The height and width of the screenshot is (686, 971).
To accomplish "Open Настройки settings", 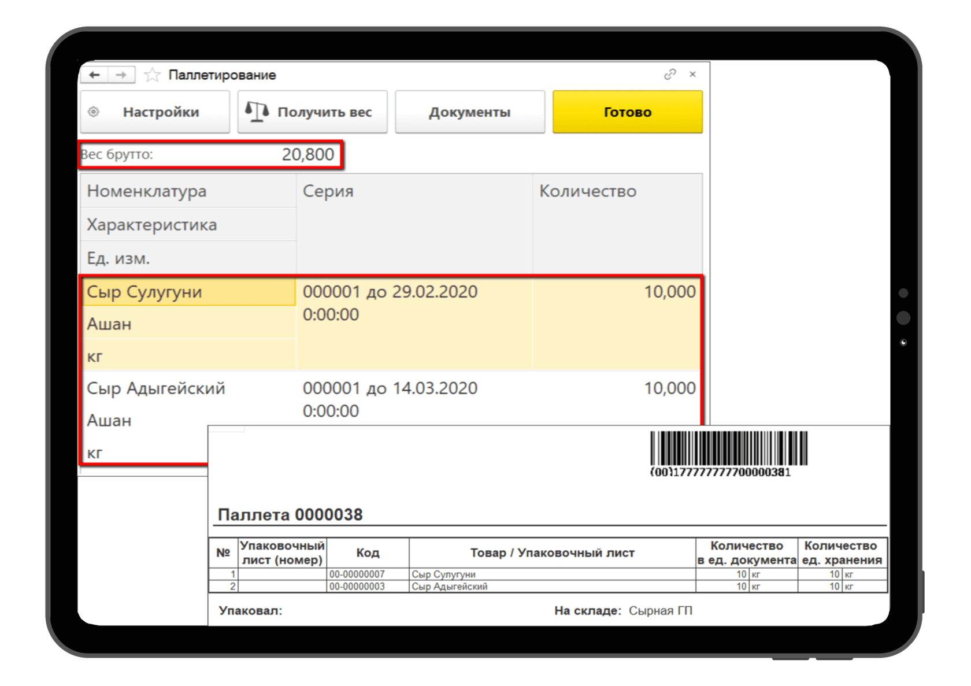I will [x=160, y=111].
